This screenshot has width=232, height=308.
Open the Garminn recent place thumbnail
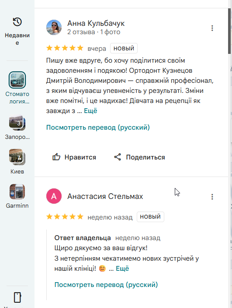pos(17,191)
